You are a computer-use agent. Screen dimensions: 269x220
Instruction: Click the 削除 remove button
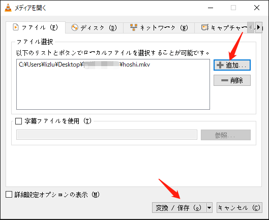tap(232, 80)
